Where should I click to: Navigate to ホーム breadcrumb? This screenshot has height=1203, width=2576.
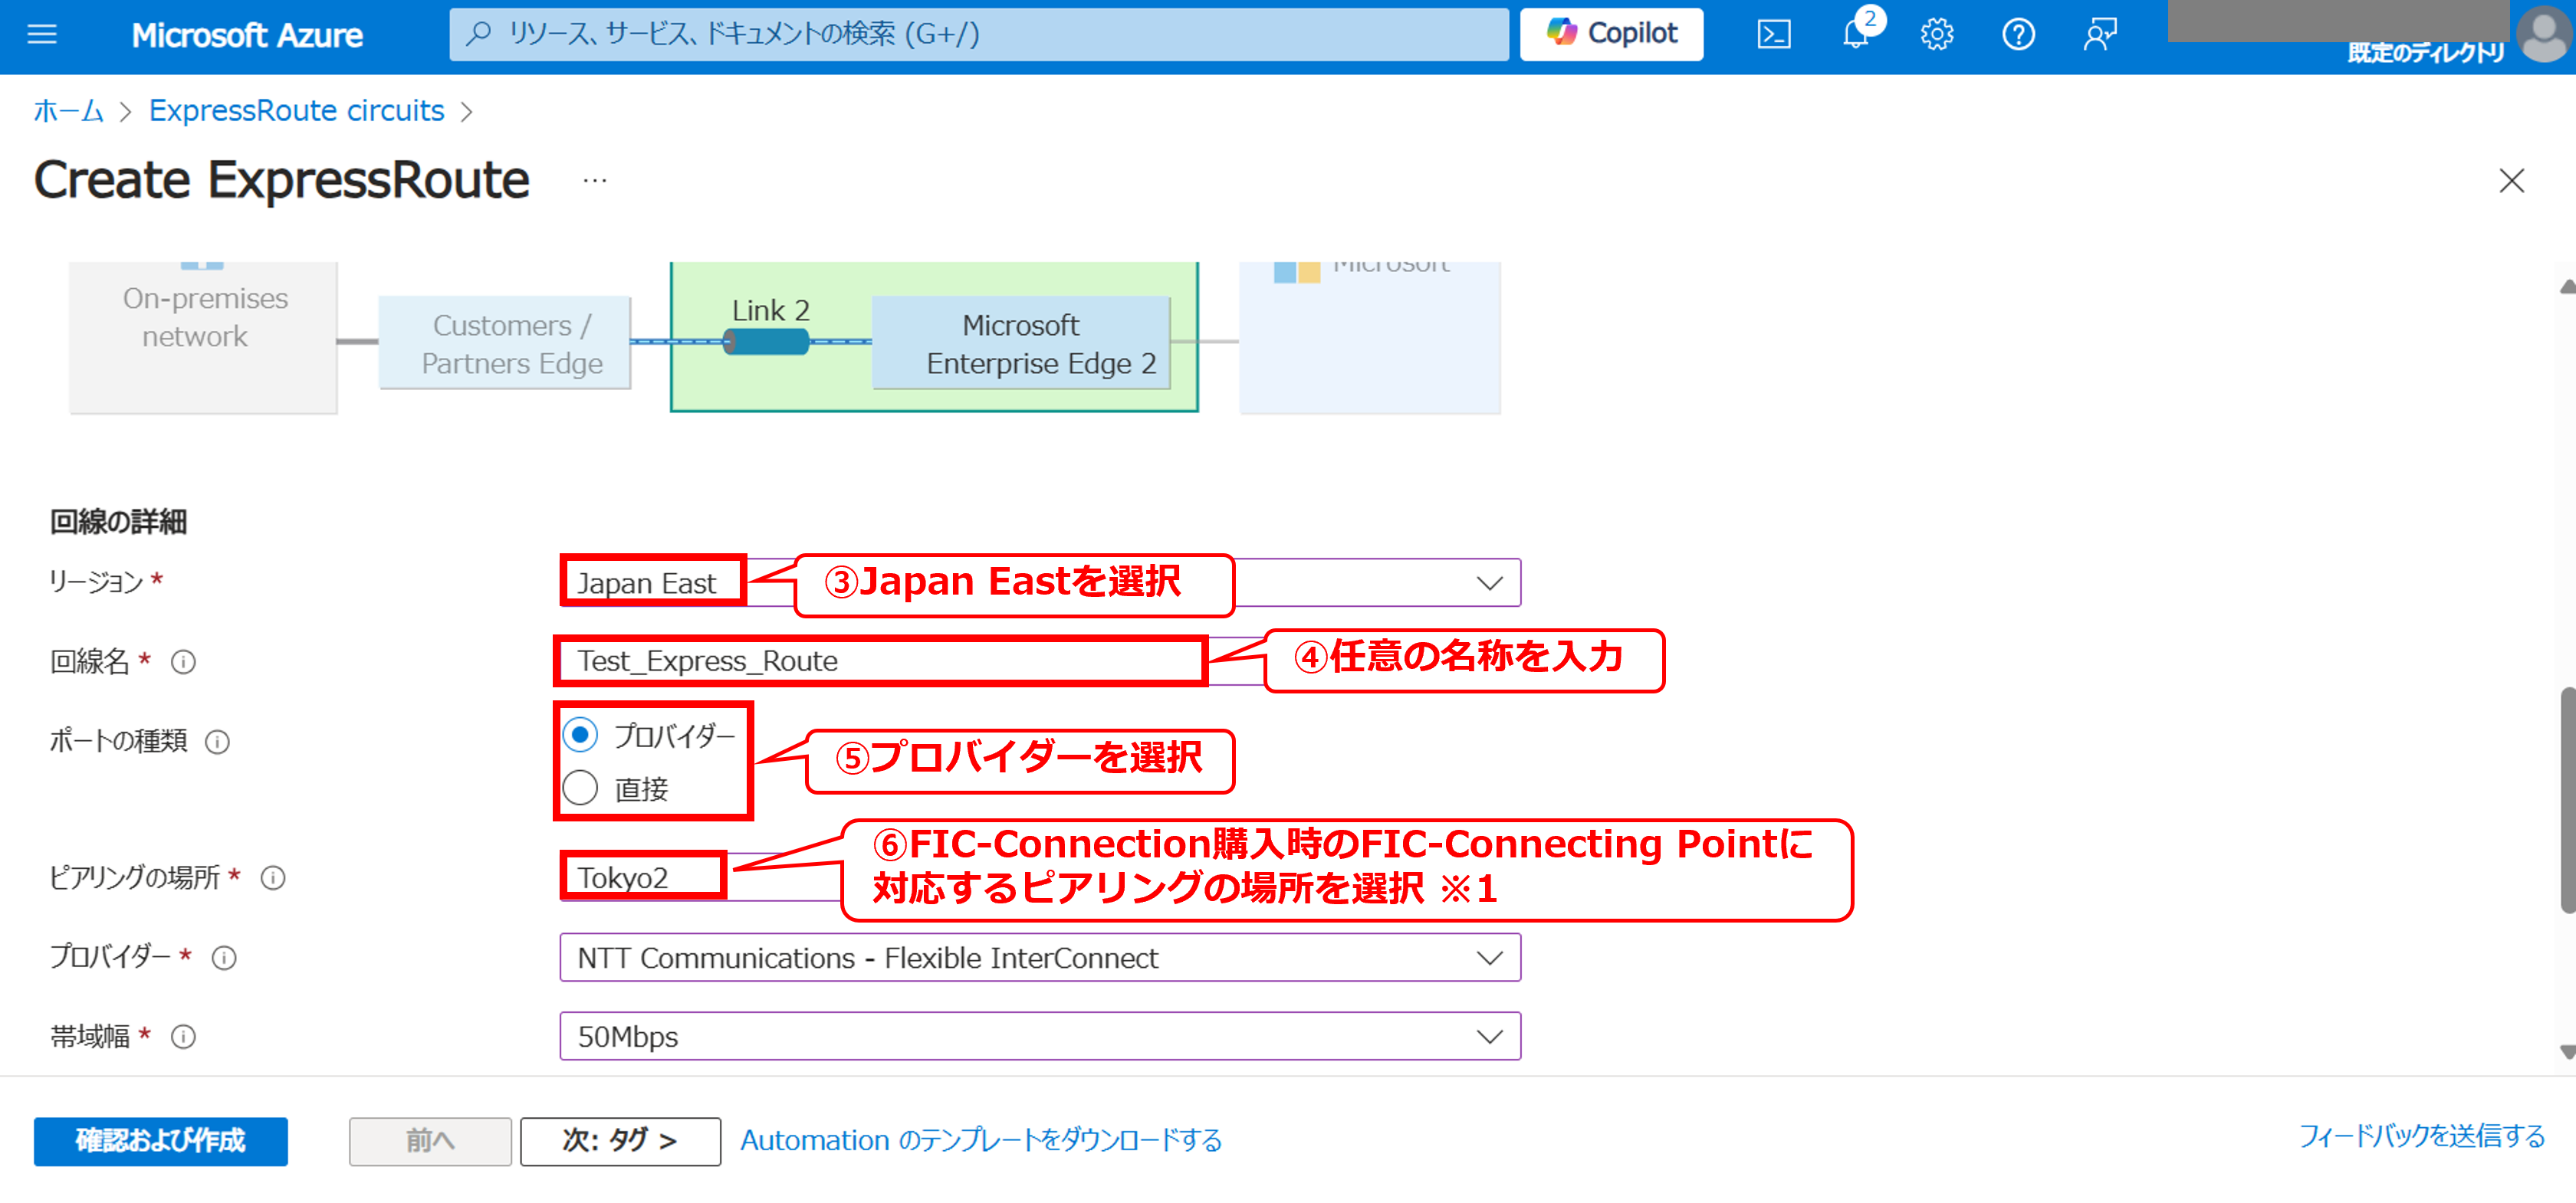[x=68, y=110]
